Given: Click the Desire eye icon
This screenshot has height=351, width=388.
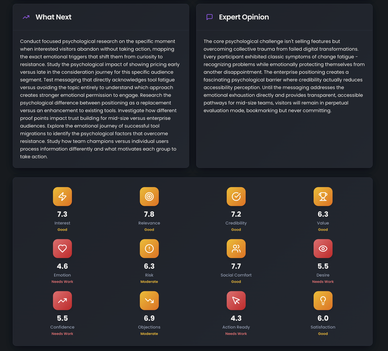Looking at the screenshot, I should 323,249.
